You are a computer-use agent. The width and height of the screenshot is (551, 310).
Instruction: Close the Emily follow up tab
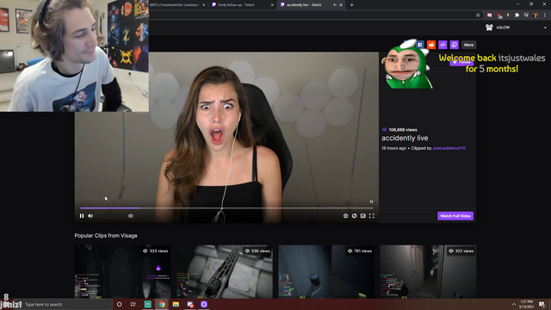coord(272,5)
